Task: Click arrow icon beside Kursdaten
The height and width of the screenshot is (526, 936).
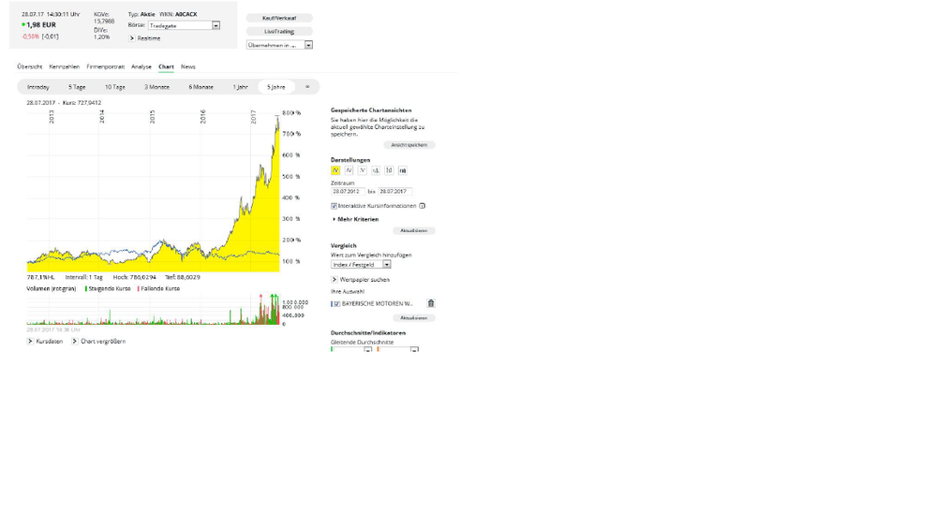Action: [x=30, y=342]
